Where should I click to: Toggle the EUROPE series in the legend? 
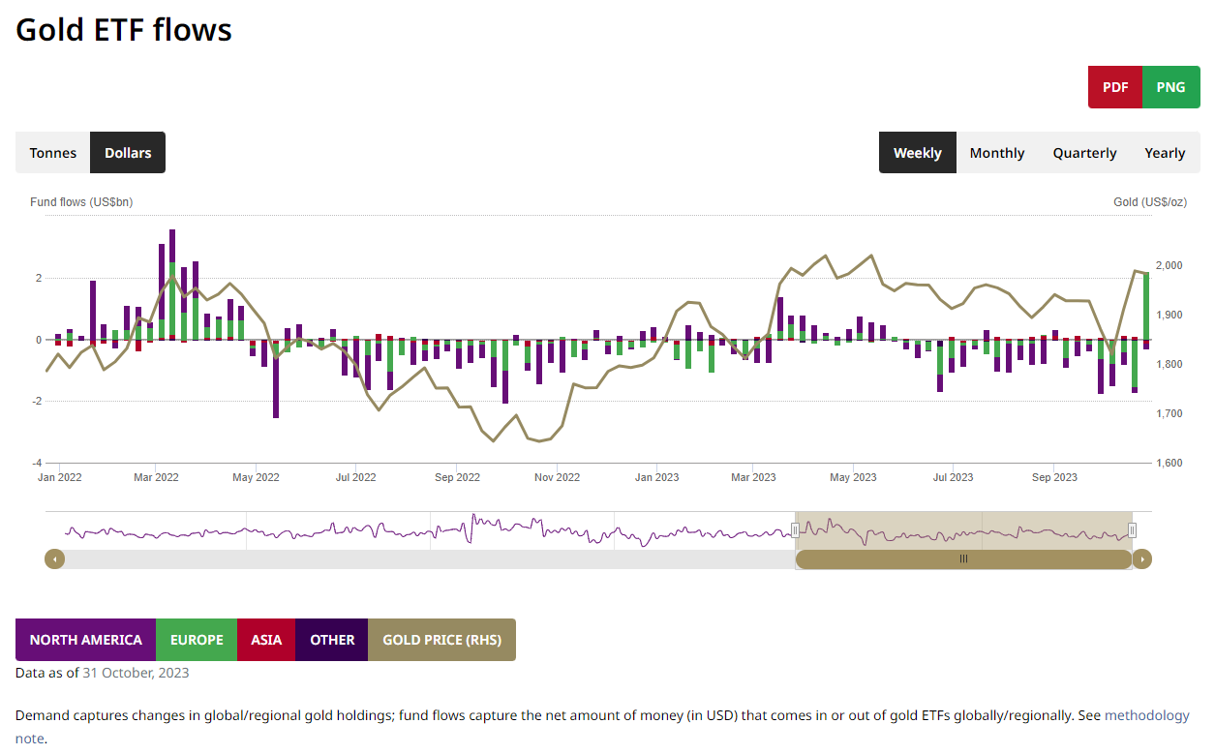[x=197, y=640]
